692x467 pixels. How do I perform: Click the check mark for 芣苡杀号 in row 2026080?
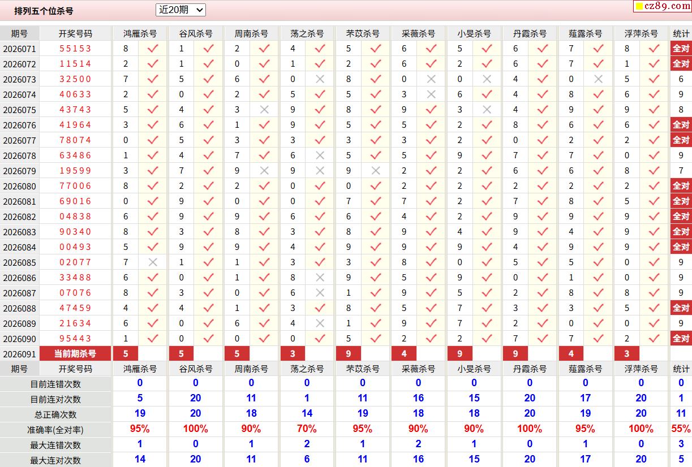pos(376,186)
